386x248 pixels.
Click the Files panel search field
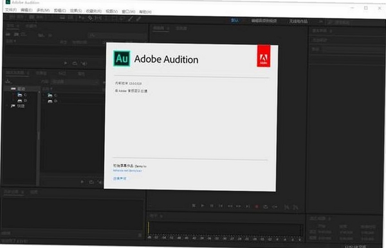(118, 35)
